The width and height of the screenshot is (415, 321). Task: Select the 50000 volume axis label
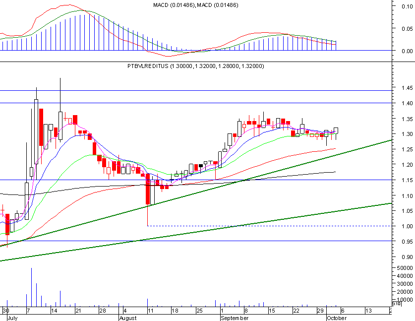tap(405, 268)
